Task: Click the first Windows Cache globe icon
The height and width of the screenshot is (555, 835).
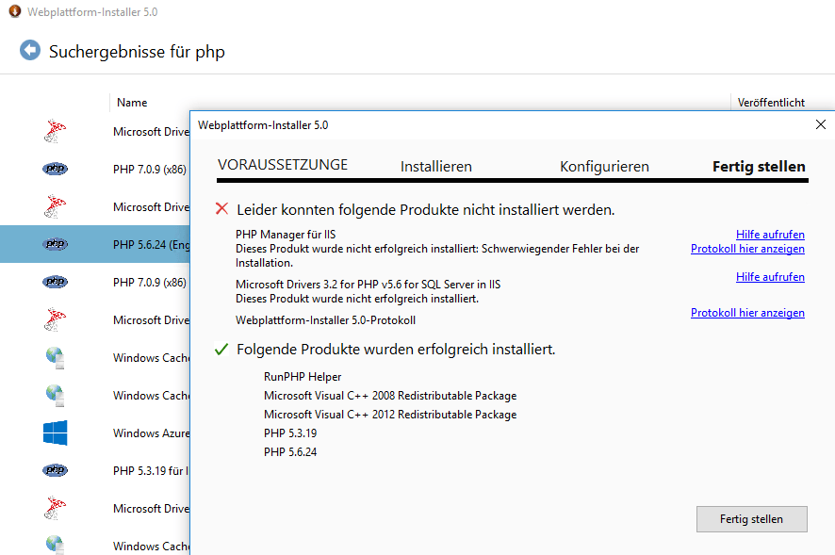Action: (56, 357)
